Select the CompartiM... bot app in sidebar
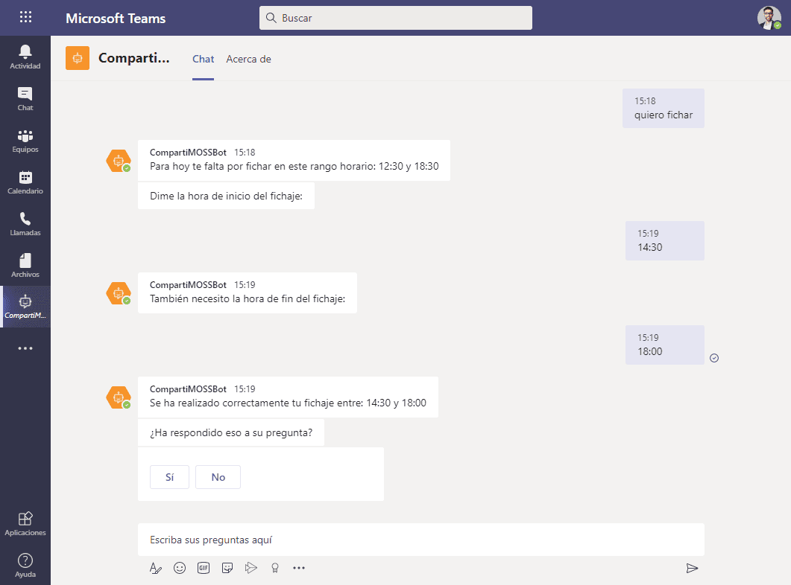Image resolution: width=791 pixels, height=585 pixels. coord(25,307)
